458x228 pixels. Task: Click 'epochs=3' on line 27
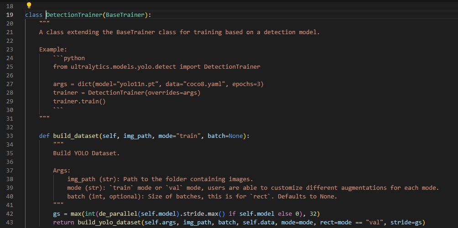tap(246, 84)
